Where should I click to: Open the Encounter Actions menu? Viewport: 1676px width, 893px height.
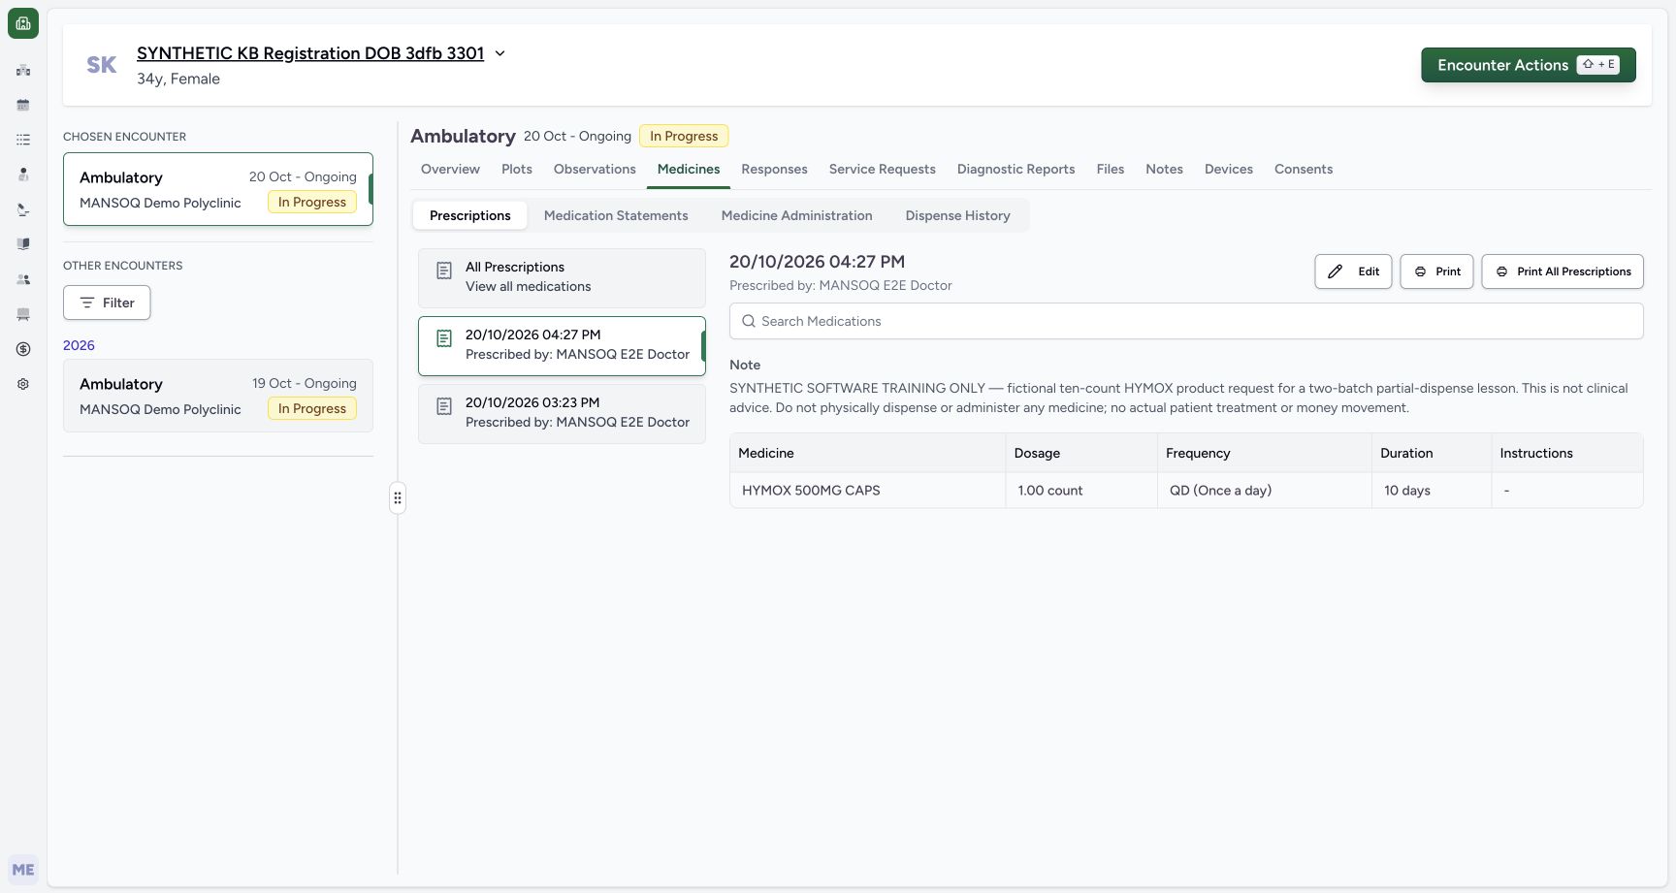click(x=1528, y=65)
